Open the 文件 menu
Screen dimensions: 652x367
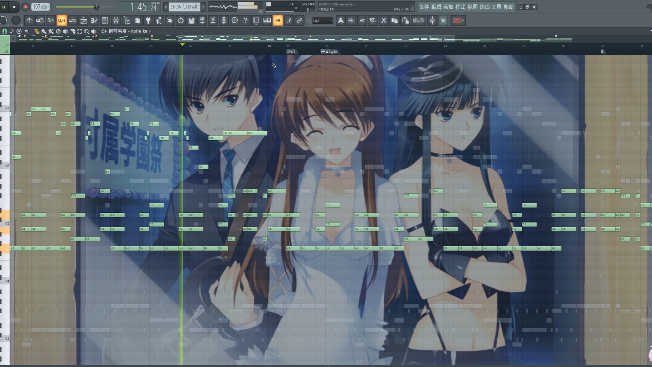(424, 7)
